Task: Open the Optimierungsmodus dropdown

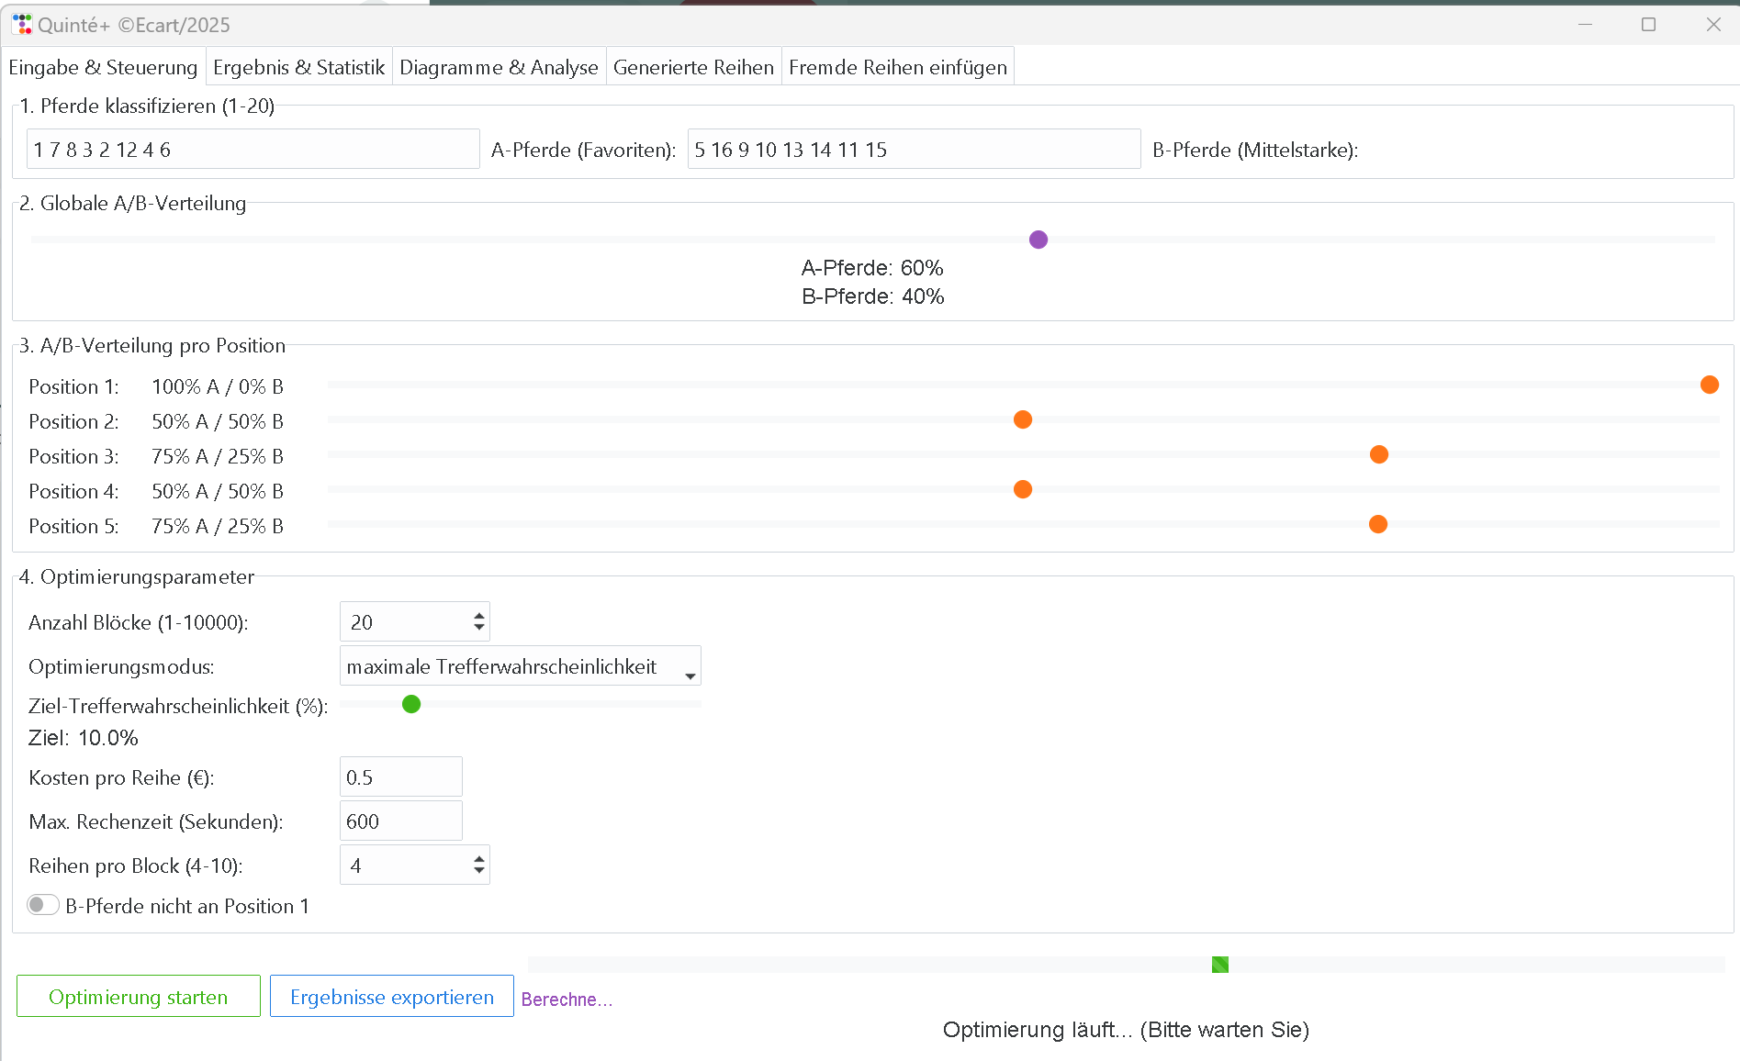Action: coord(520,666)
